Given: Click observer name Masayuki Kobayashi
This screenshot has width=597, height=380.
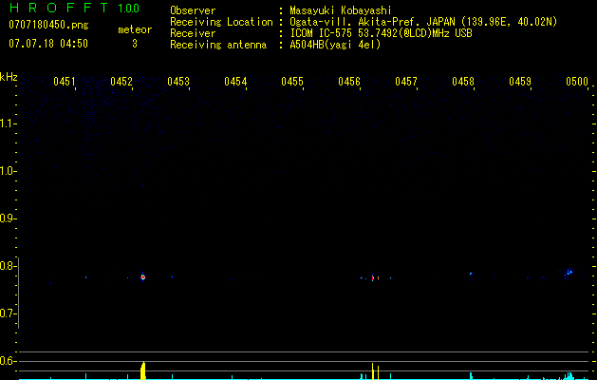Looking at the screenshot, I should 341,10.
